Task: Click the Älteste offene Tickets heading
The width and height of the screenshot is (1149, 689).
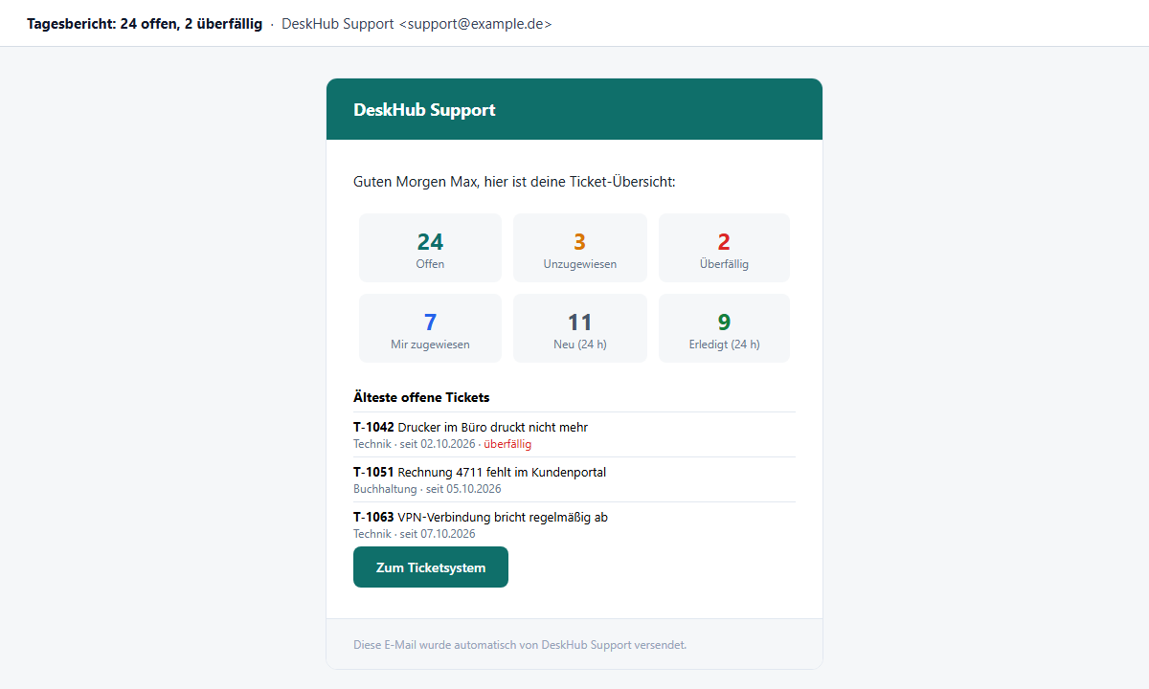Action: [x=421, y=397]
